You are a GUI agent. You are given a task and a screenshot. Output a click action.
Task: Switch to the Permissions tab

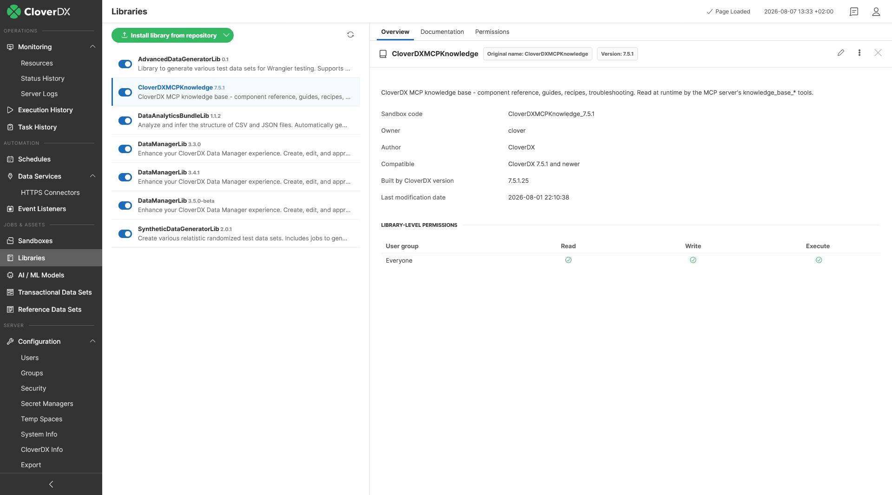click(492, 32)
